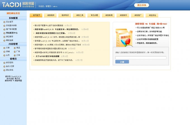Open the 程序购买 tab
Viewport: 190px width, 125px height.
65,15
